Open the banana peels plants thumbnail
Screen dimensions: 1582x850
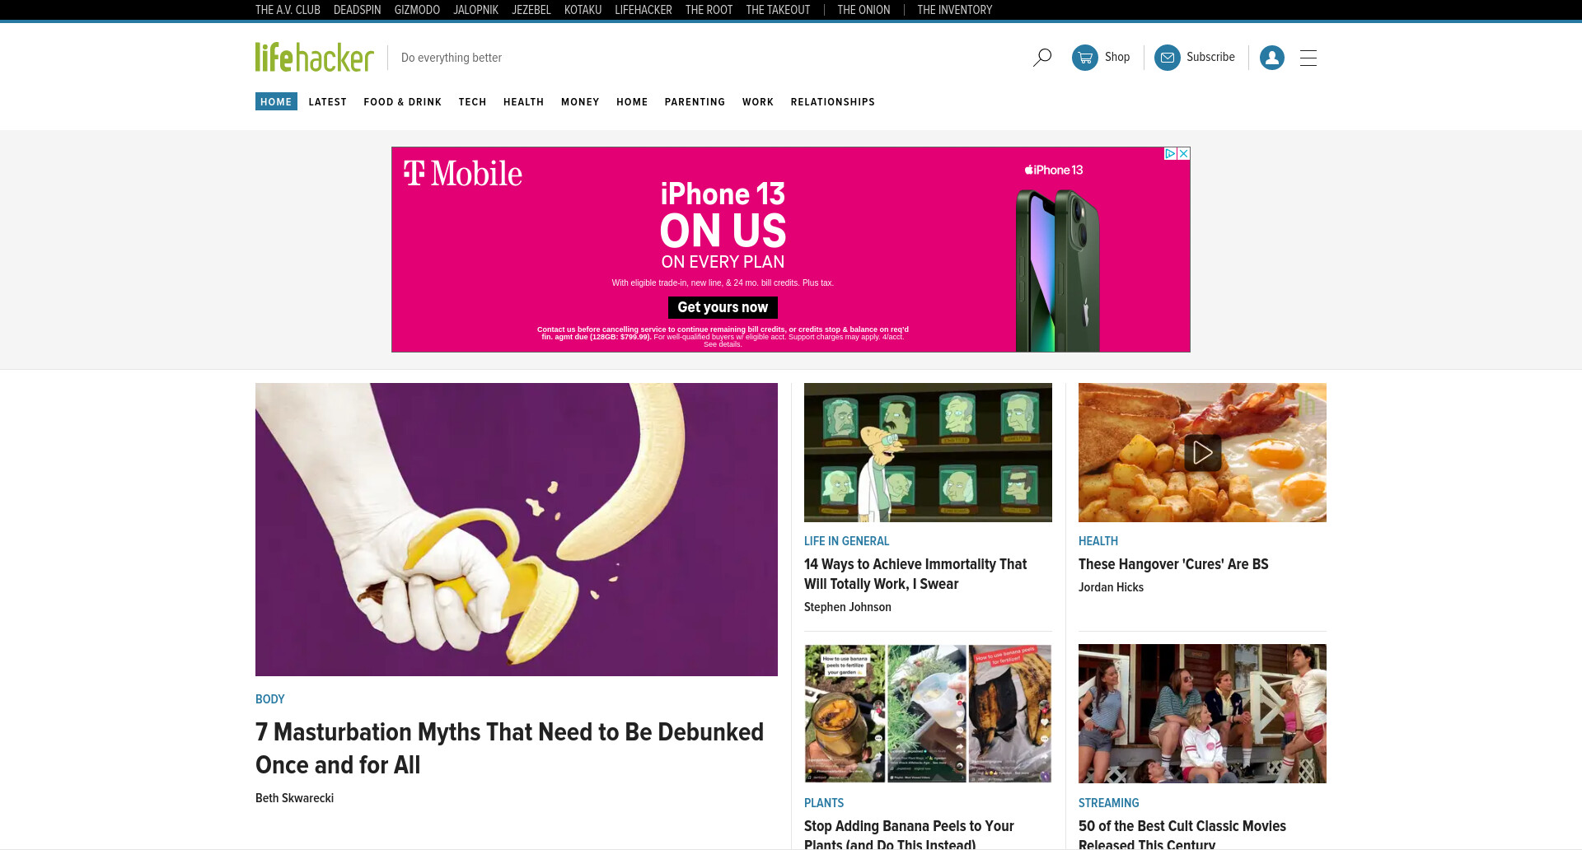tap(928, 713)
